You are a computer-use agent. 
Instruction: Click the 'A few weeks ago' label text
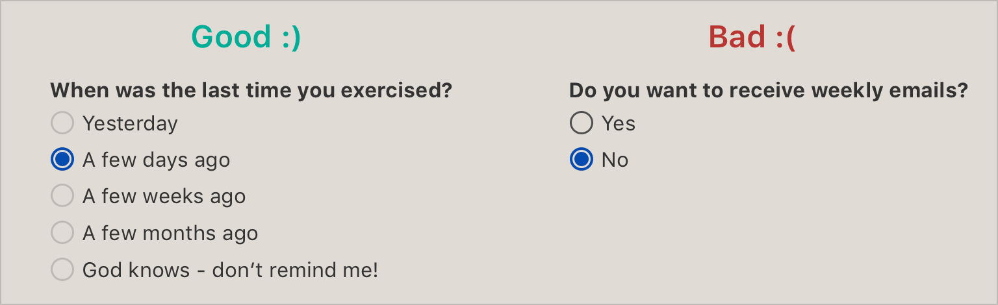click(x=164, y=196)
